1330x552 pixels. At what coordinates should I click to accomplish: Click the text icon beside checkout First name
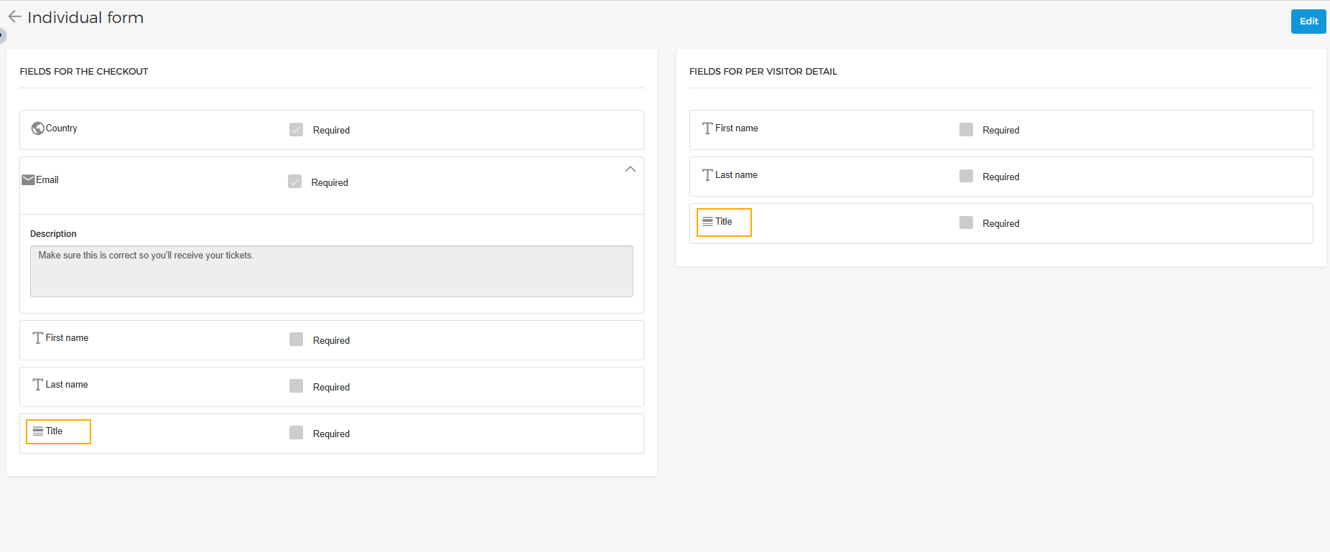[x=38, y=338]
